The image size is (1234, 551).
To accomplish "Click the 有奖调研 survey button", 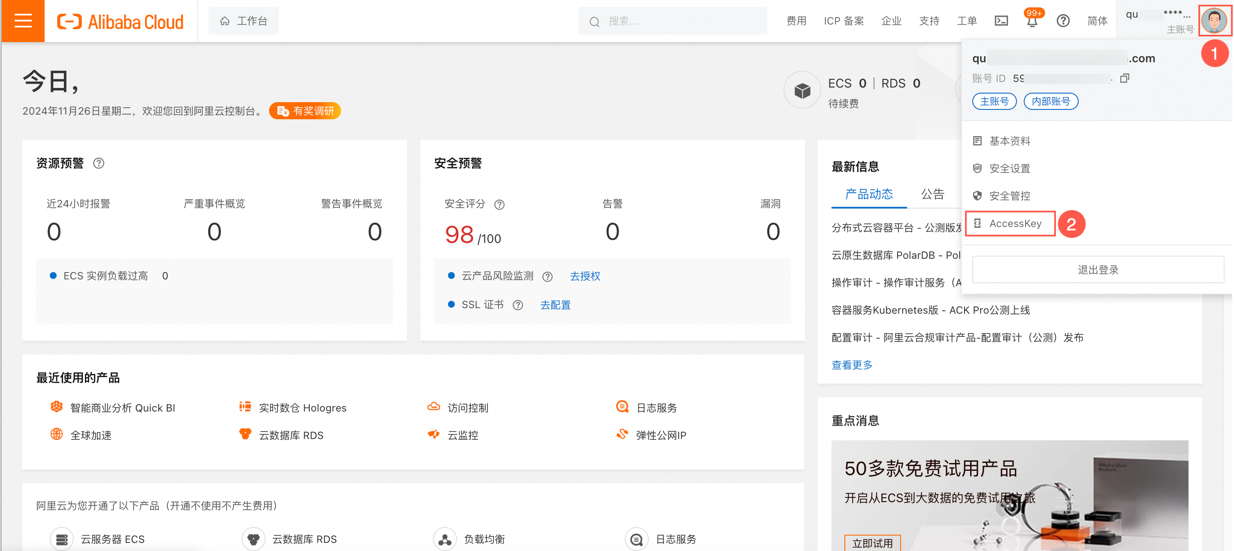I will 305,111.
